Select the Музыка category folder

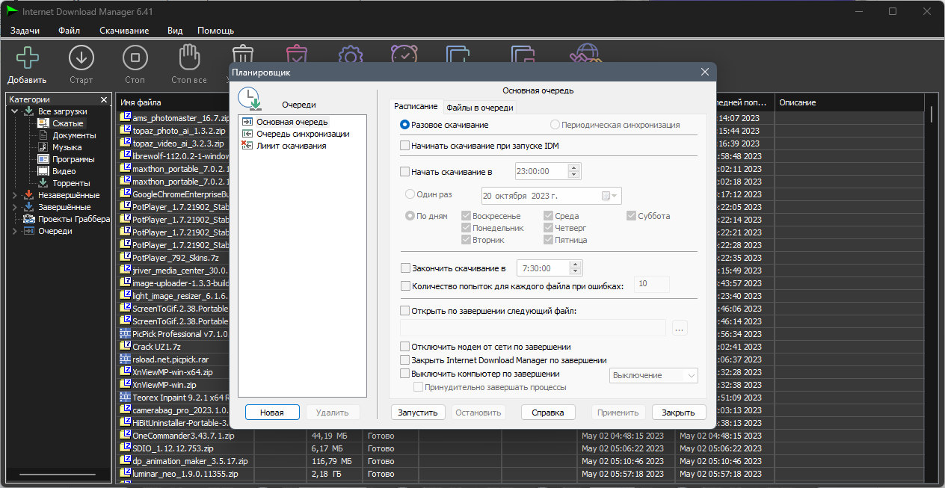tap(67, 147)
